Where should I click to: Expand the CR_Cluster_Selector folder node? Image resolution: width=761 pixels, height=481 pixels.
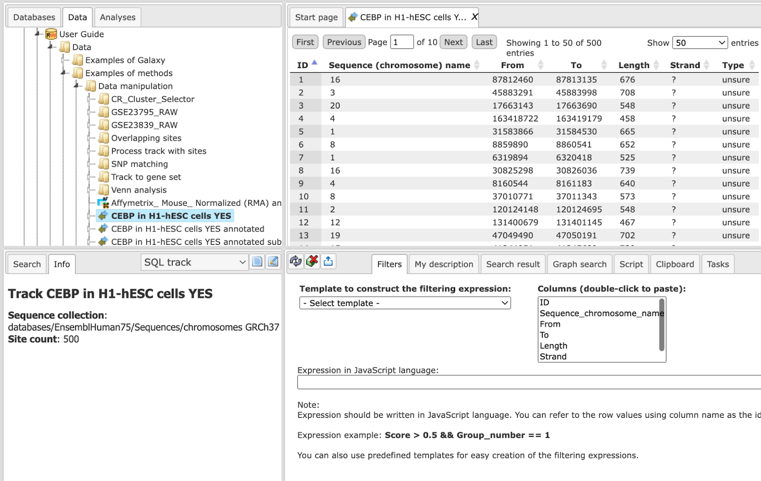(90, 99)
